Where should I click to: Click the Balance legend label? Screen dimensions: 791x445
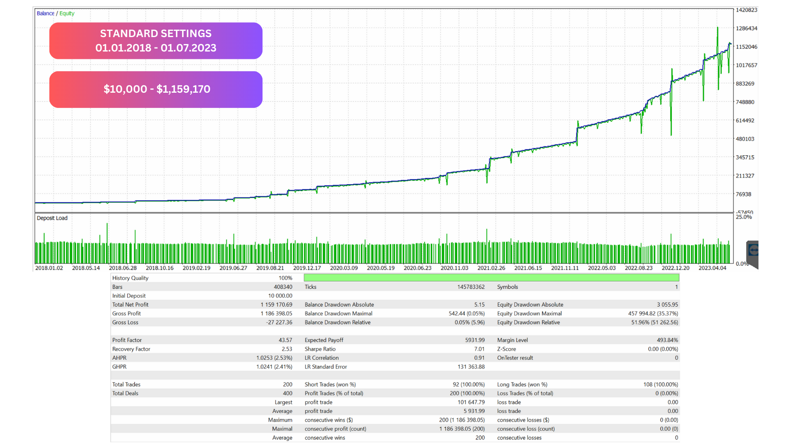(45, 13)
